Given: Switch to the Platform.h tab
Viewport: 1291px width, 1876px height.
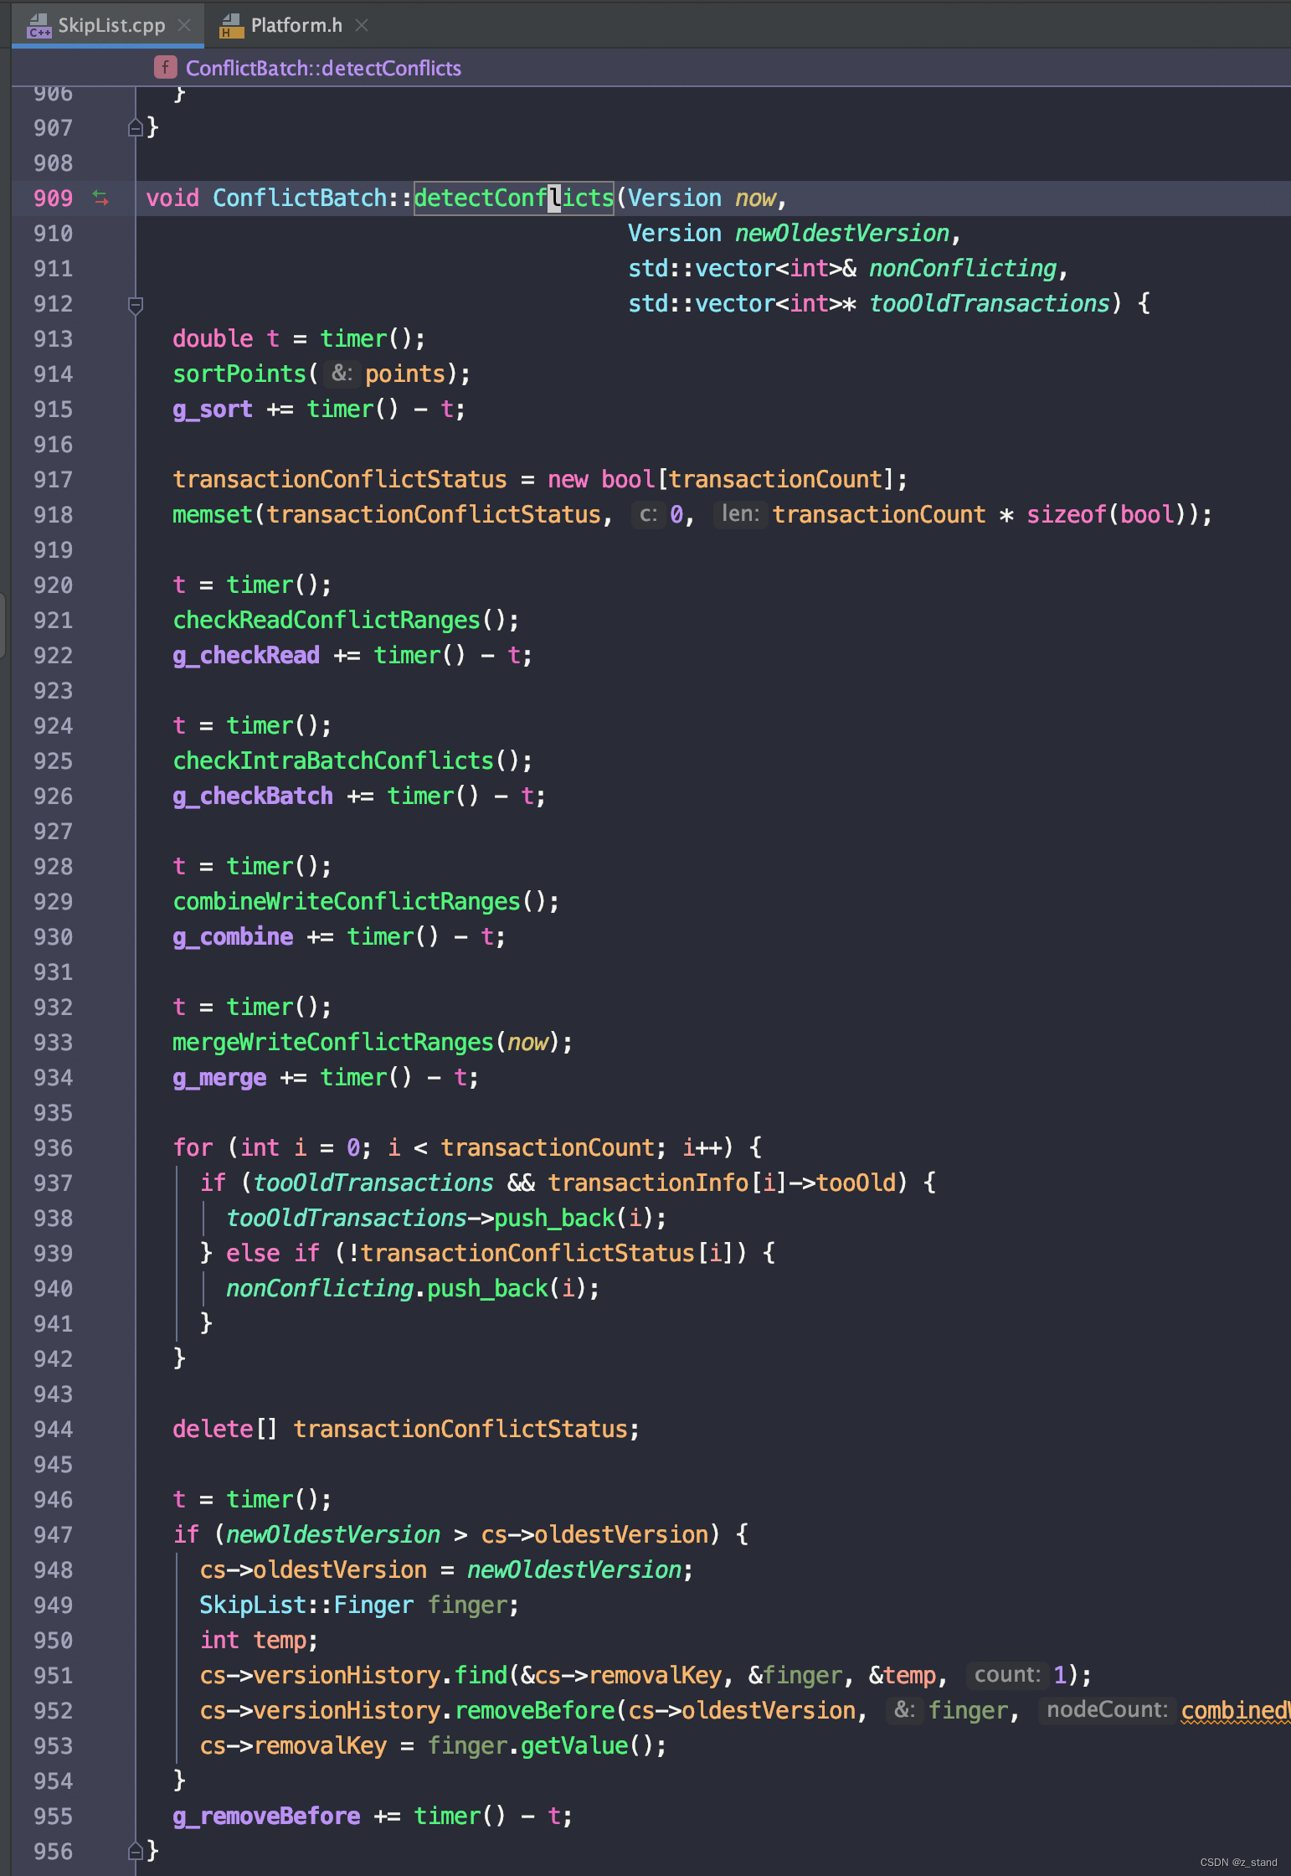Looking at the screenshot, I should coord(296,25).
